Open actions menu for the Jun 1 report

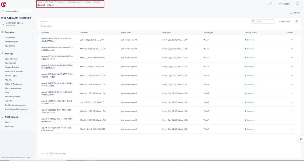(292, 40)
